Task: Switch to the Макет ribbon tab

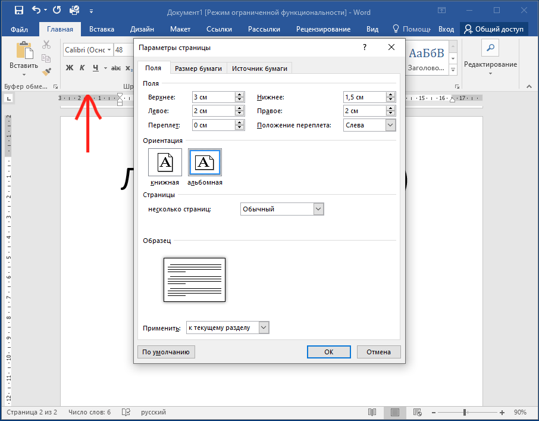Action: [x=180, y=29]
